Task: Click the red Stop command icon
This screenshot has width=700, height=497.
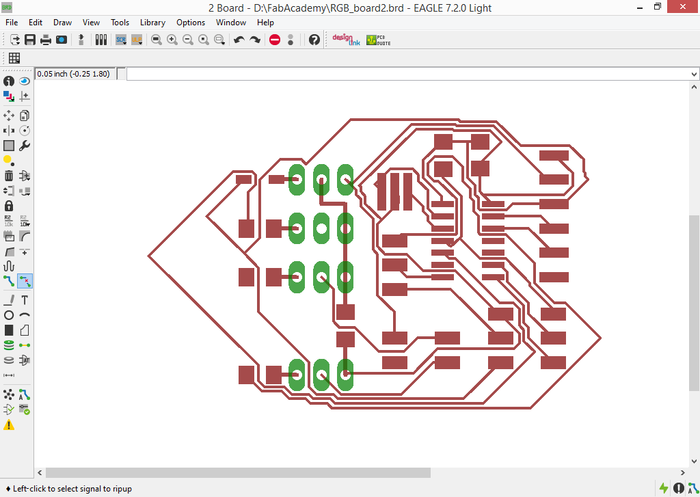Action: (x=275, y=40)
